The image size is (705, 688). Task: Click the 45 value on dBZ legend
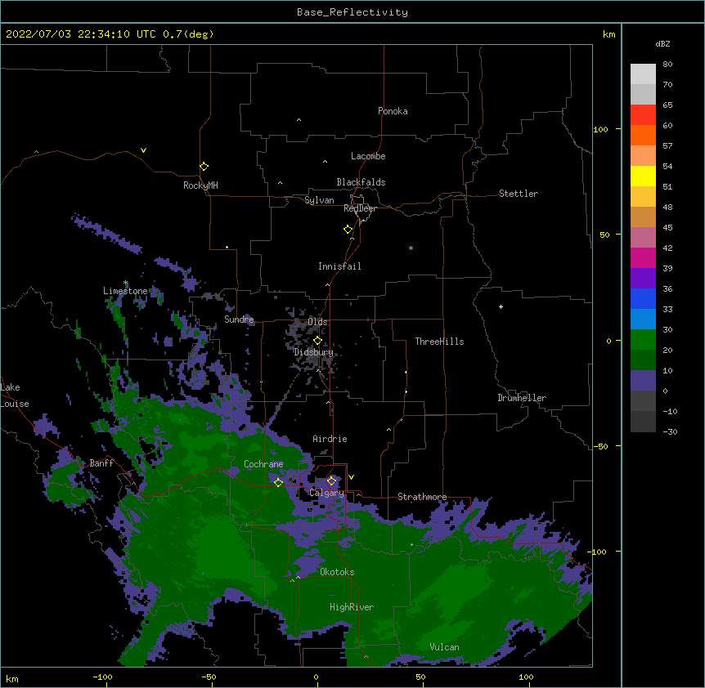[667, 228]
